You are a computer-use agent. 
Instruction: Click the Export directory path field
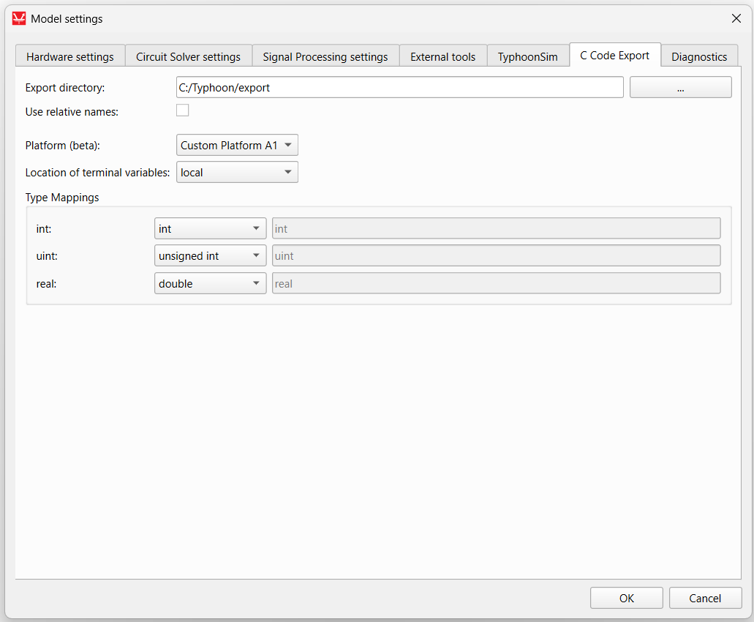coord(399,88)
